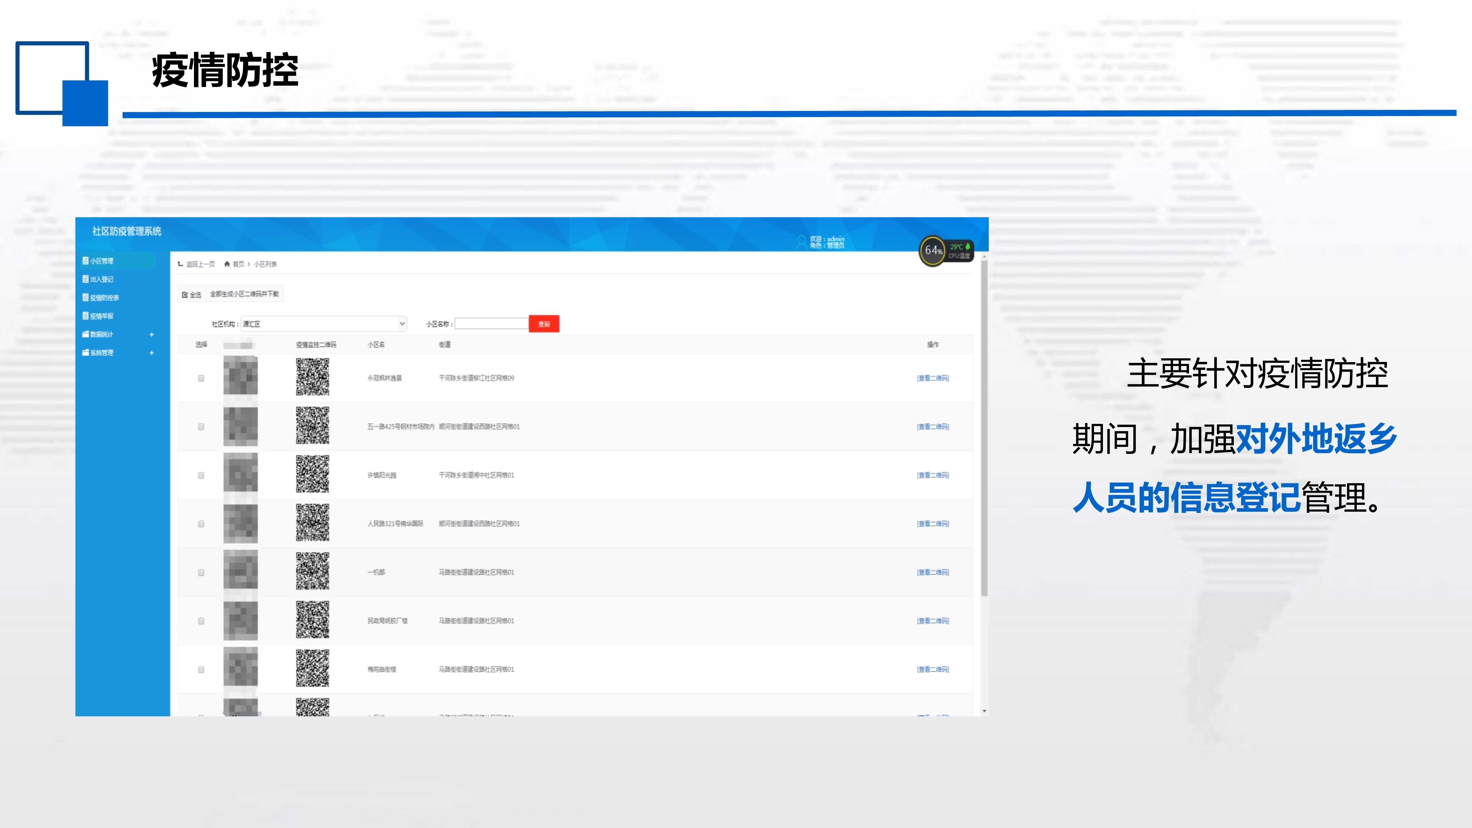Click the 小区列表 breadcrumb
The image size is (1472, 828).
(266, 264)
